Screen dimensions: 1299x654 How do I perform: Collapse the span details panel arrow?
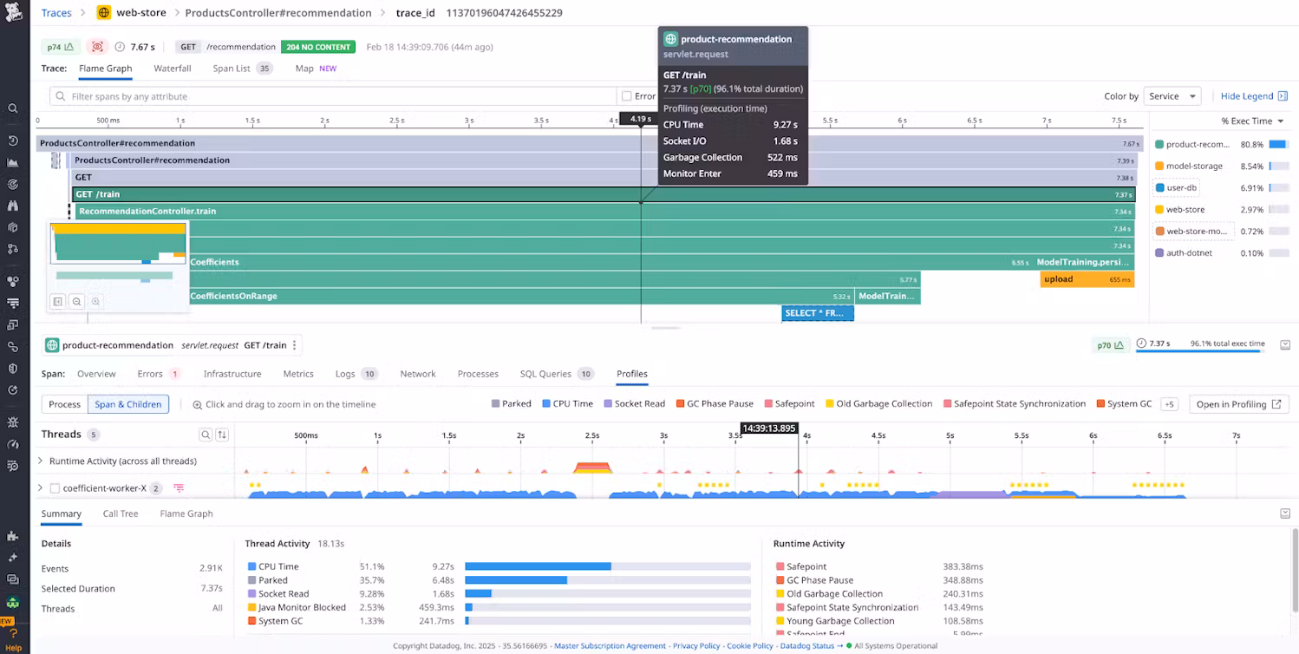[1284, 344]
